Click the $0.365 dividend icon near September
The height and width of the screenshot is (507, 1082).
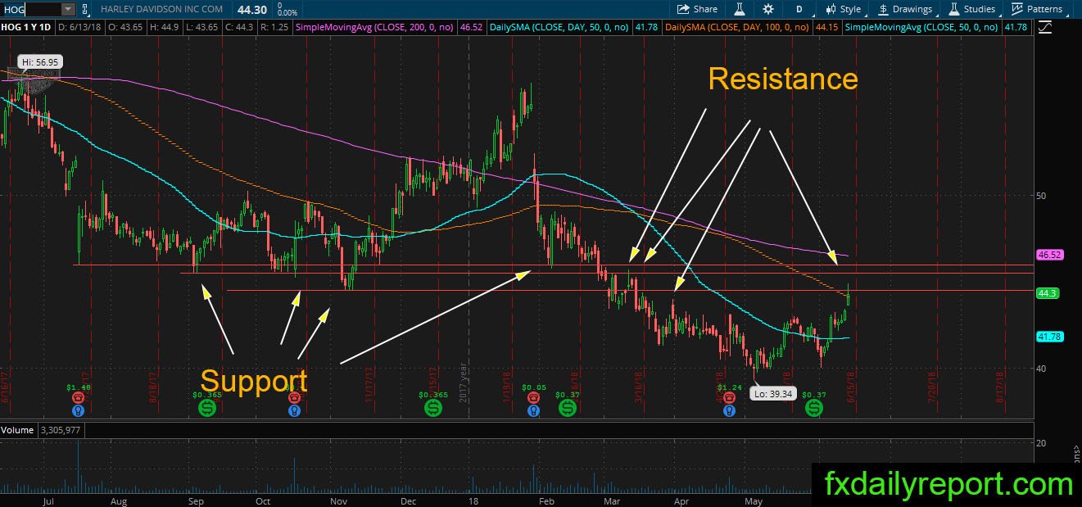pyautogui.click(x=207, y=407)
